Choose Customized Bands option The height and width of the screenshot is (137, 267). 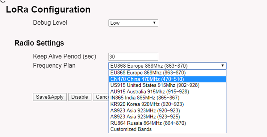pos(167,129)
